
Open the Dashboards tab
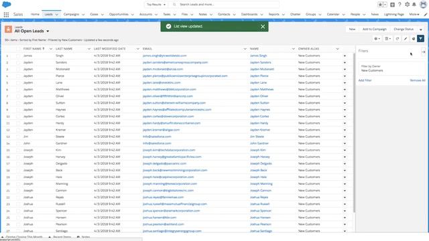249,14
